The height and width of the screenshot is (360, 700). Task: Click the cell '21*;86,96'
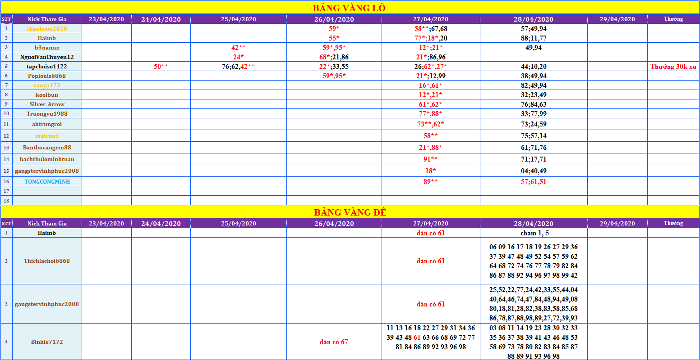[x=431, y=57]
